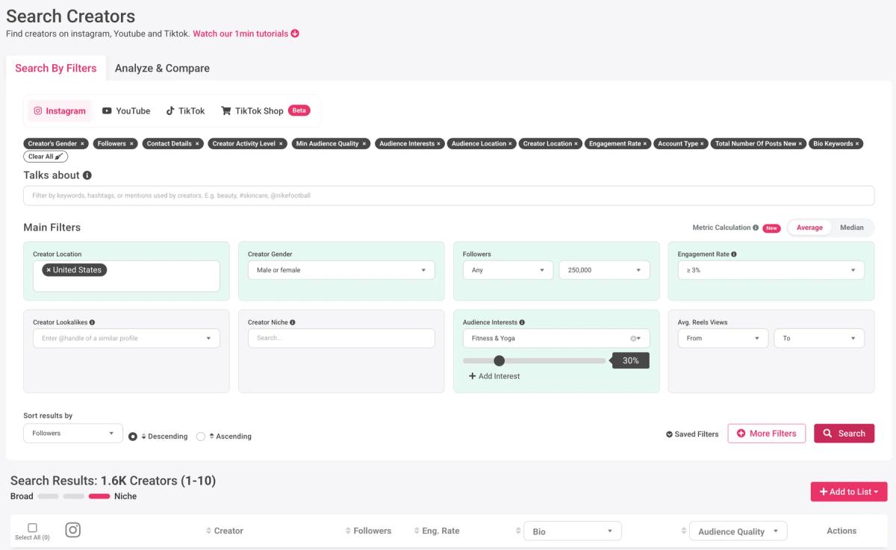The height and width of the screenshot is (550, 896).
Task: Click the Creator Niche search field
Action: click(x=341, y=338)
